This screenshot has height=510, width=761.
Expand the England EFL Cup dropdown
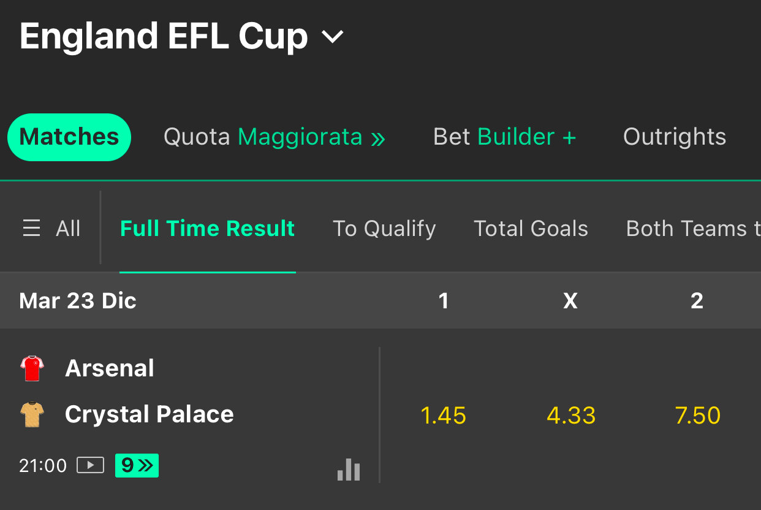[x=333, y=37]
